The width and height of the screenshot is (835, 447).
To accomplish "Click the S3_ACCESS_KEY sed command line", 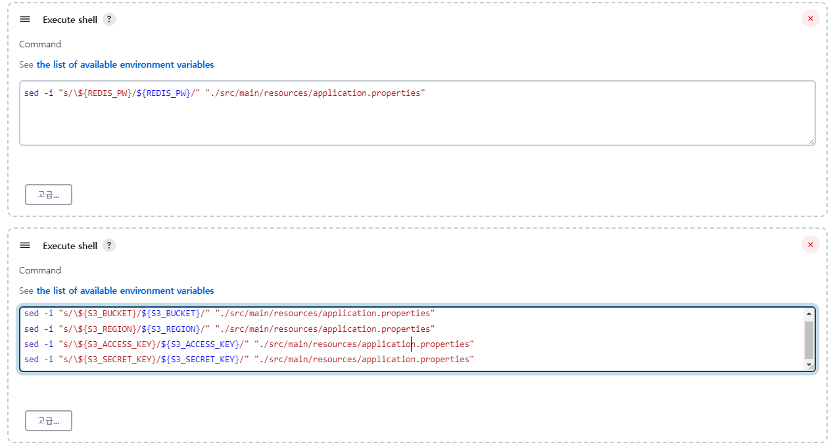I will (249, 344).
